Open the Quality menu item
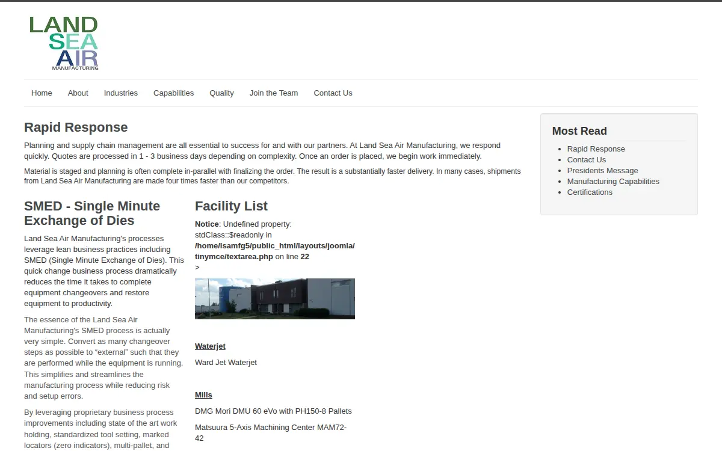This screenshot has height=451, width=722. pos(221,93)
